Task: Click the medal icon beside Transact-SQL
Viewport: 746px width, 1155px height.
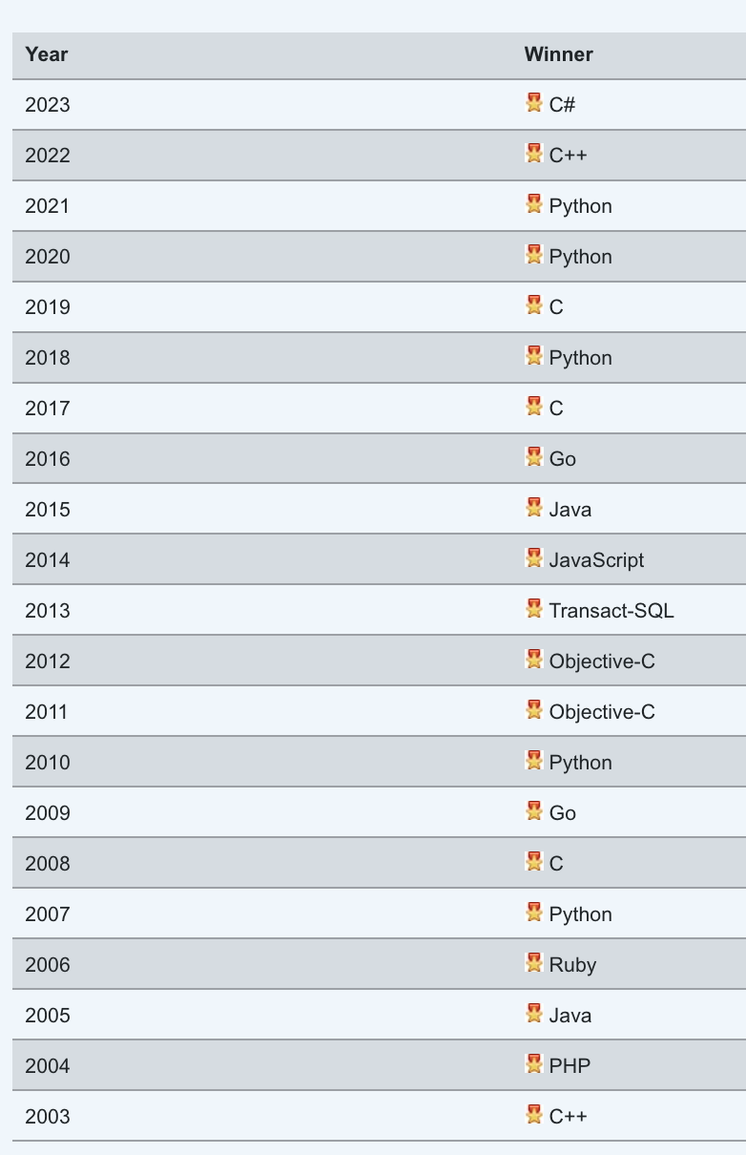Action: (x=534, y=609)
